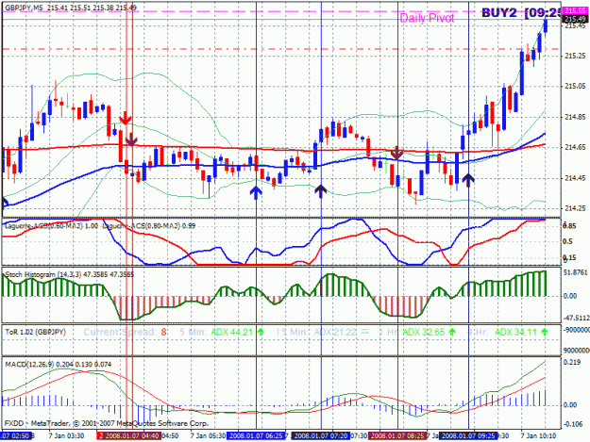Click the 7 Jan 05:30 time label
This screenshot has height=442, width=590.
[208, 436]
